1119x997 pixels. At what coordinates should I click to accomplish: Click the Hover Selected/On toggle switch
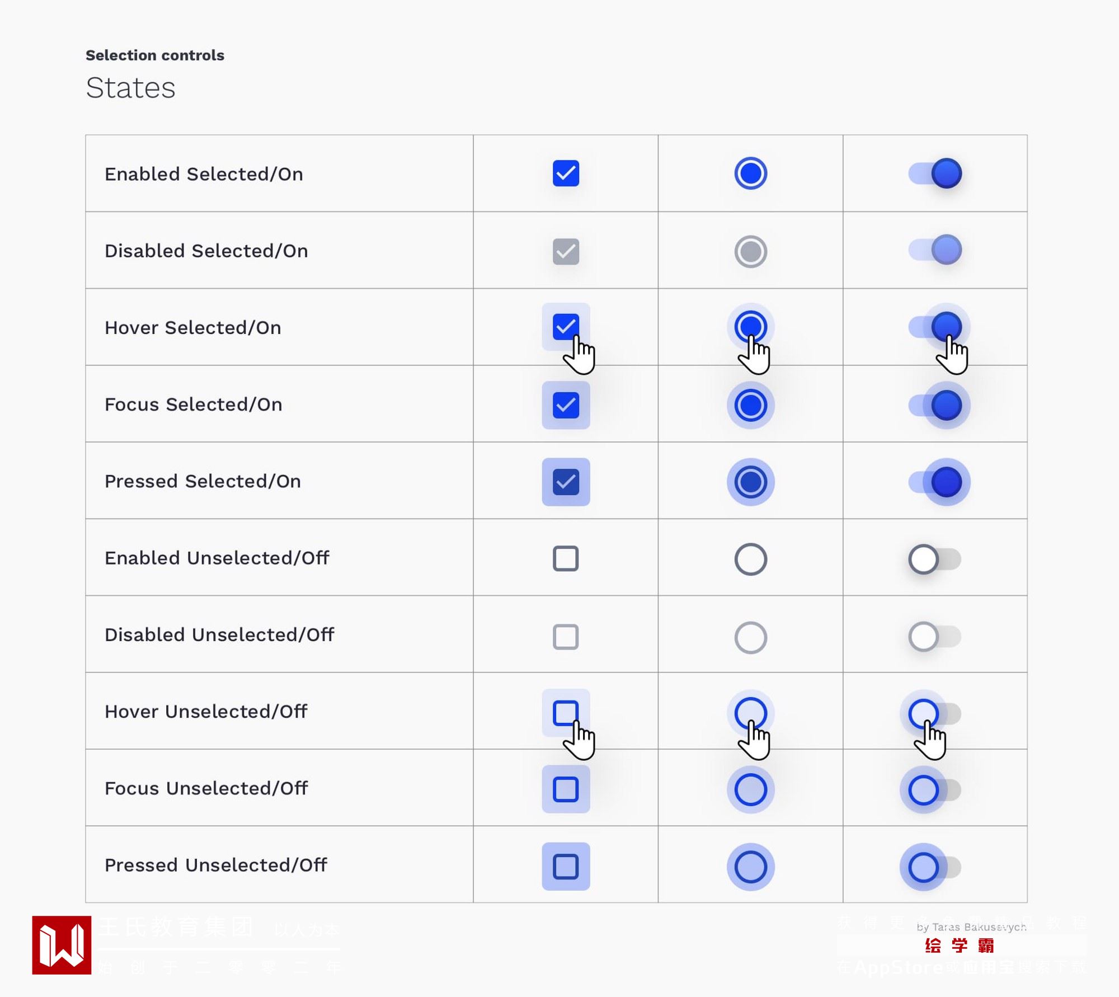click(935, 327)
